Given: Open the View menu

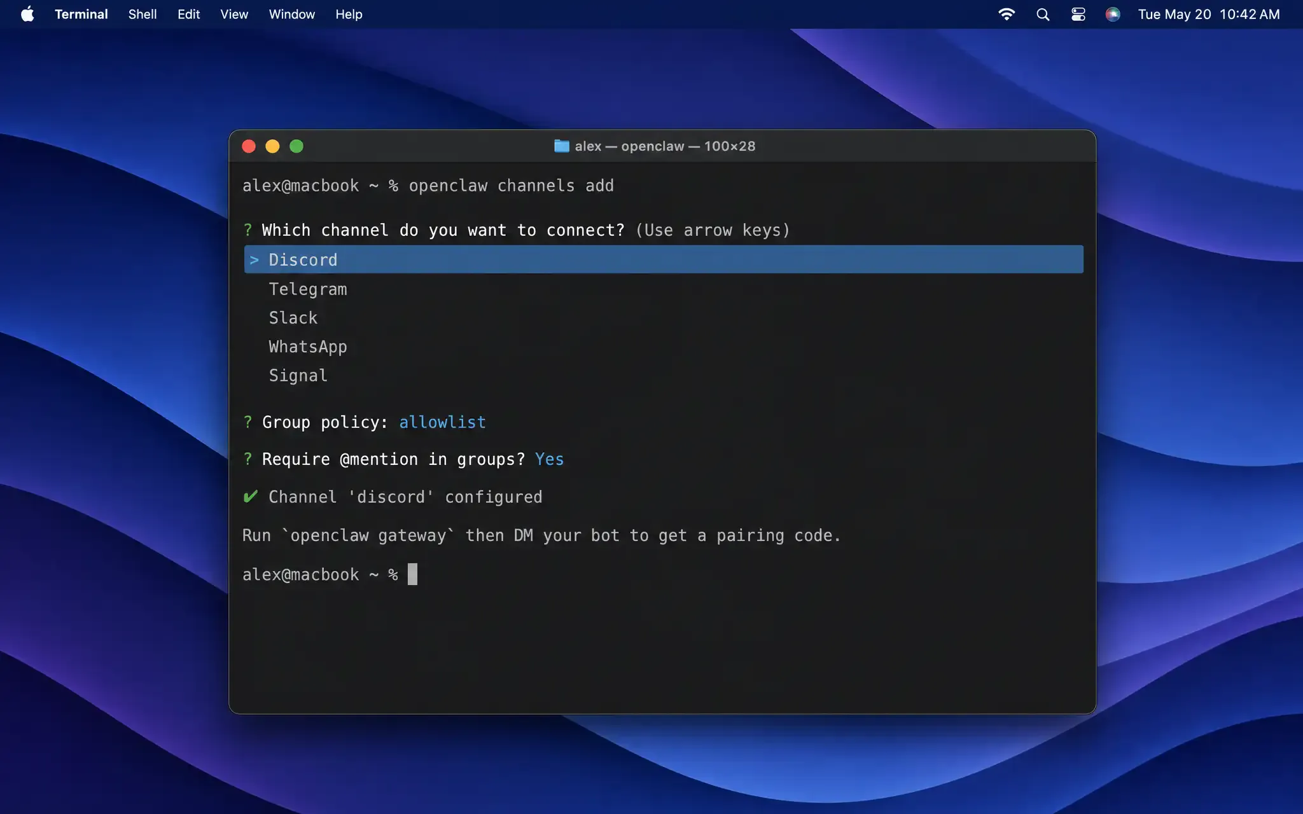Looking at the screenshot, I should [x=234, y=14].
